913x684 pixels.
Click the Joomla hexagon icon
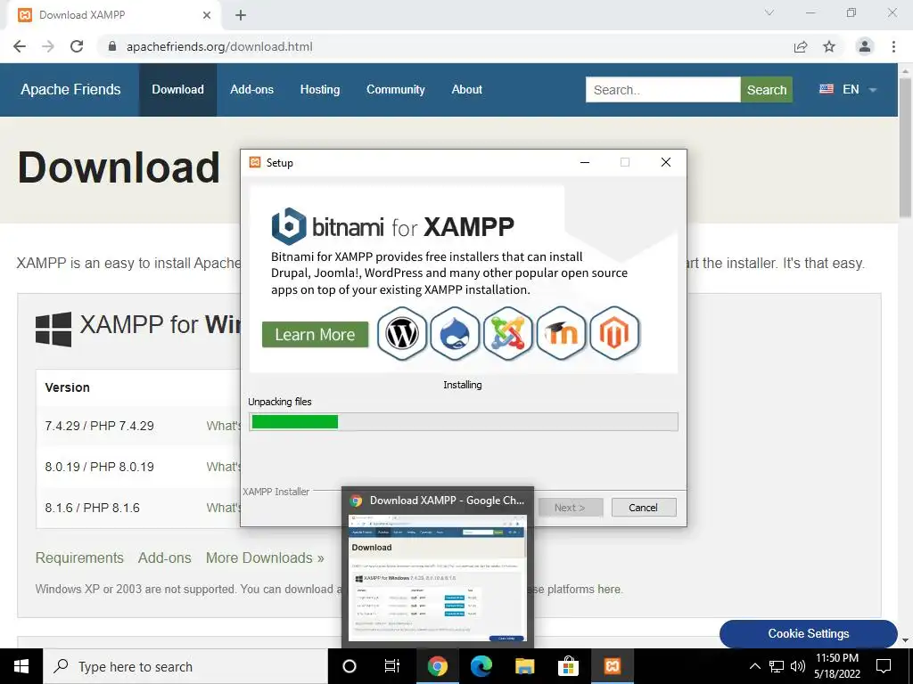507,333
